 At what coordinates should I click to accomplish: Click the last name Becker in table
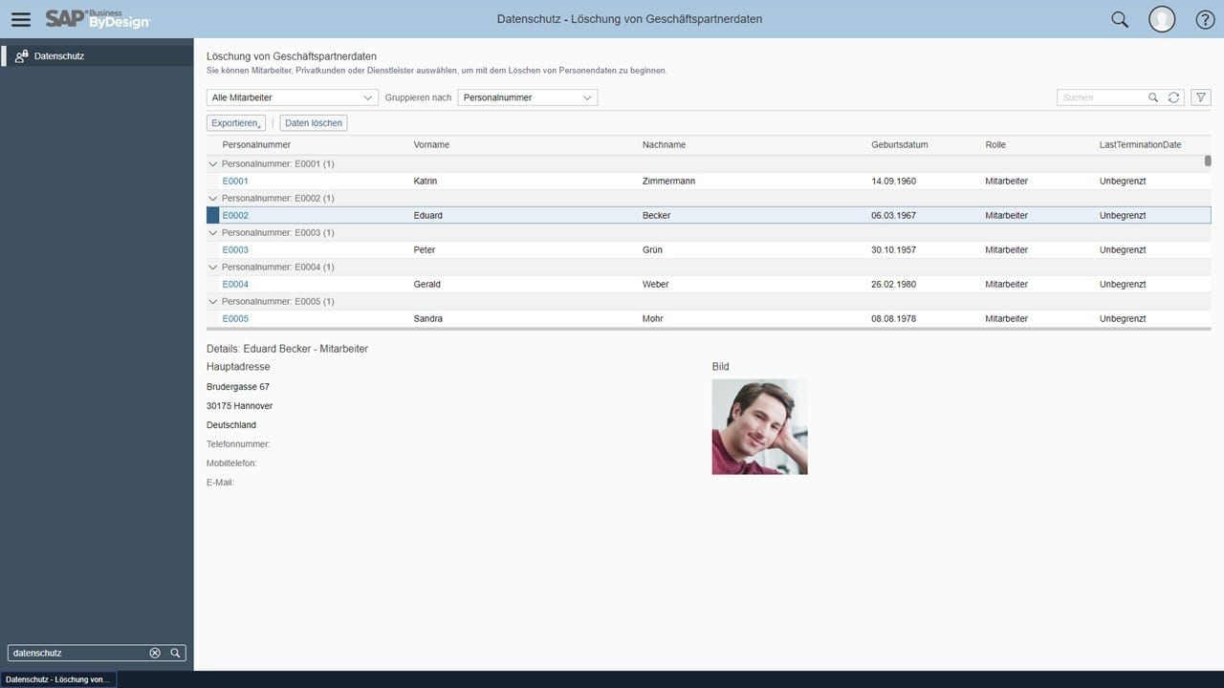point(657,216)
